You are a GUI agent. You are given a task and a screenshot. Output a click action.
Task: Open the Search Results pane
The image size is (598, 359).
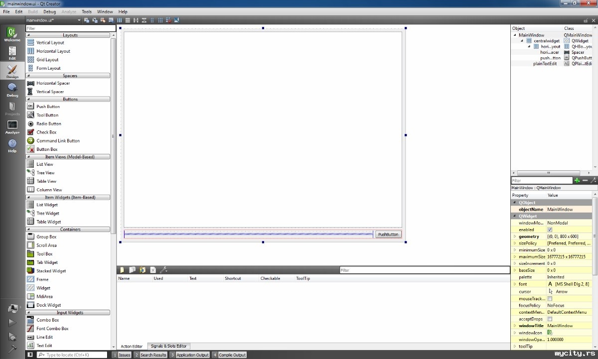click(150, 355)
